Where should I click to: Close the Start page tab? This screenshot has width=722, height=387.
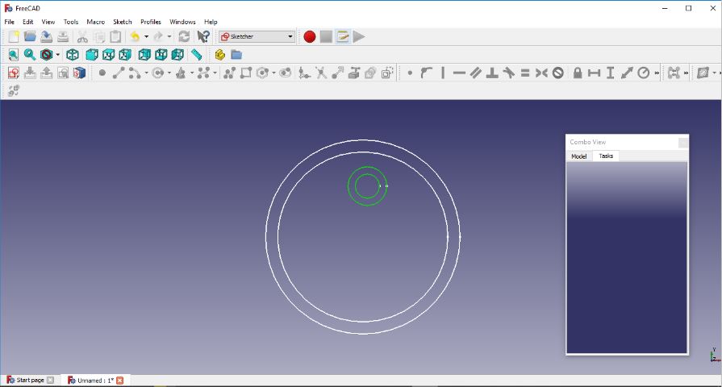[51, 380]
